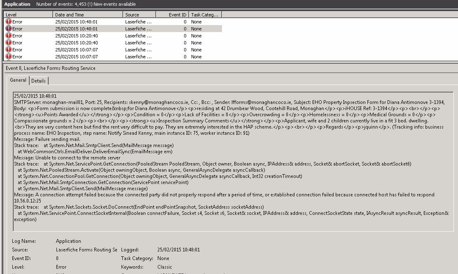
Task: Sort by the Task Category column header
Action: 205,14
